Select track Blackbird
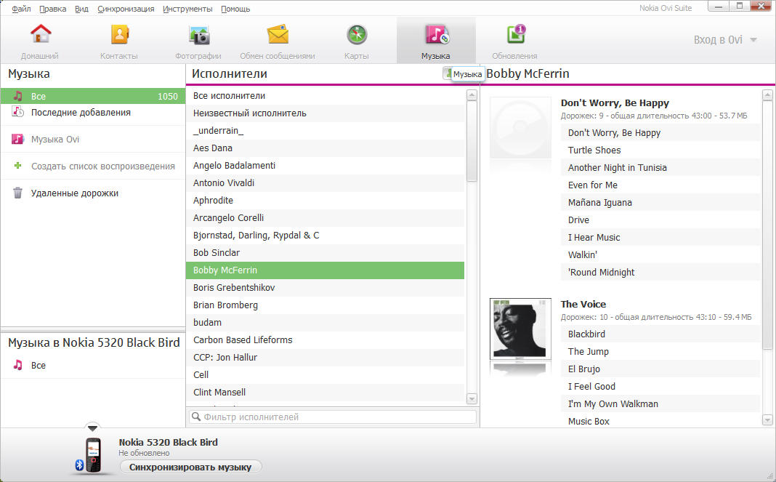Viewport: 776px width, 482px height. coord(660,334)
